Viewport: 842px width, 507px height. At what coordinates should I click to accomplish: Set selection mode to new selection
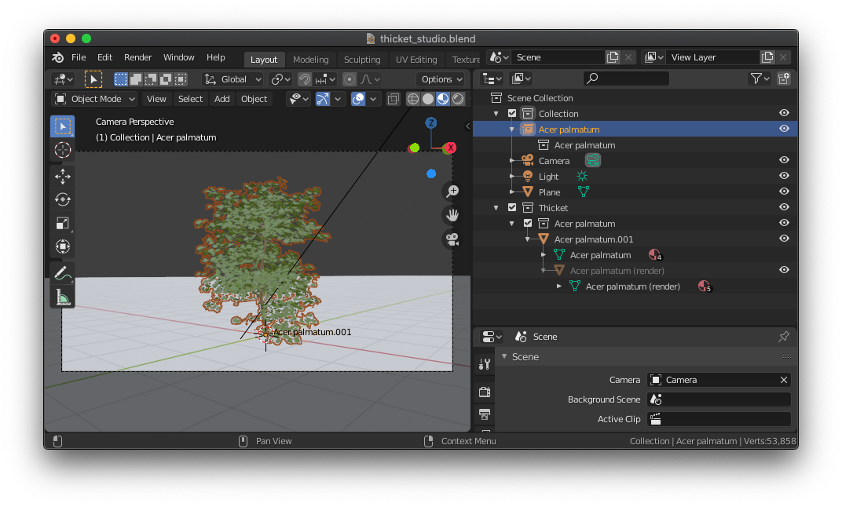click(x=121, y=79)
